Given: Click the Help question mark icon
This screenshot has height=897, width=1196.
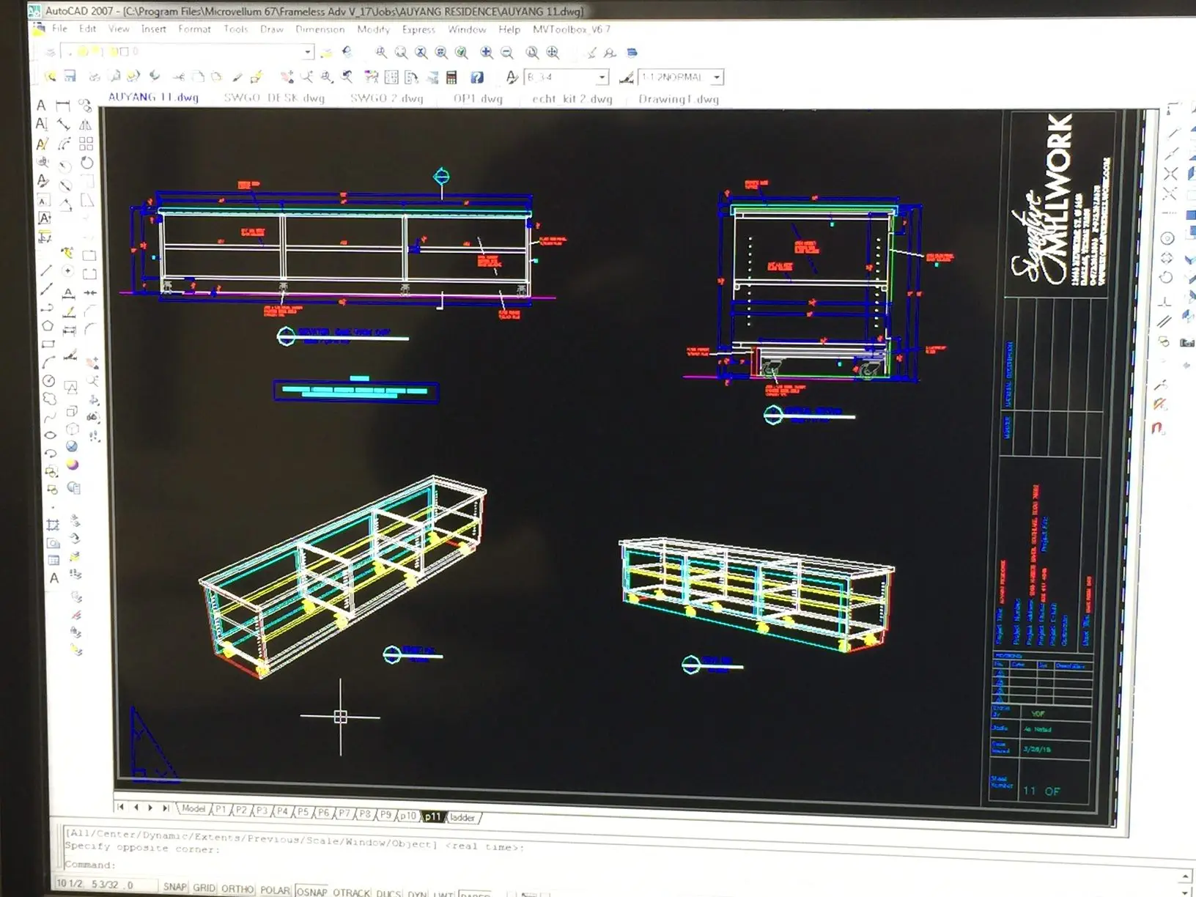Looking at the screenshot, I should click(x=476, y=77).
